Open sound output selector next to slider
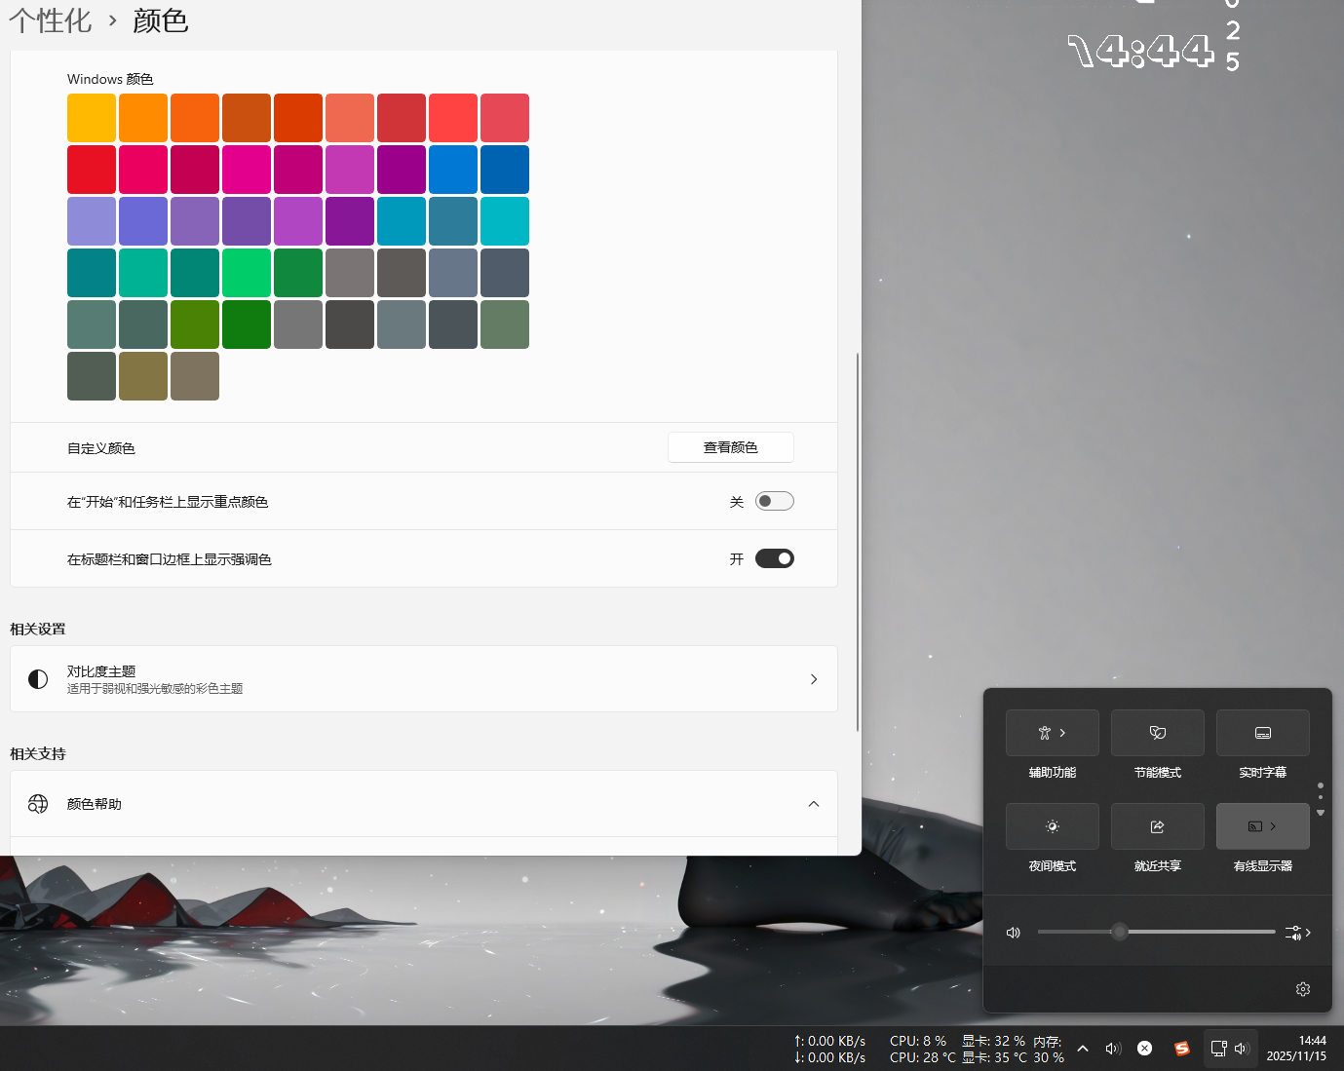1344x1071 pixels. tap(1297, 933)
